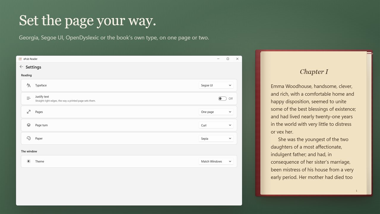Click the Paper palette icon

28,139
